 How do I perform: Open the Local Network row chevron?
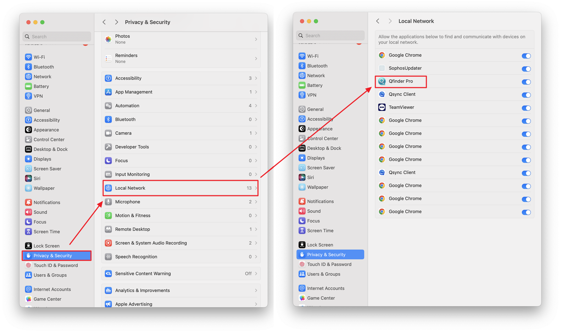pyautogui.click(x=256, y=188)
